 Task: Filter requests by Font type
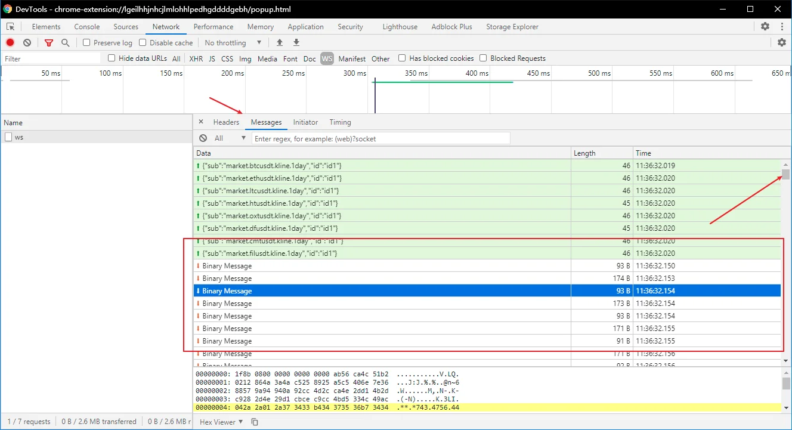[x=290, y=58]
